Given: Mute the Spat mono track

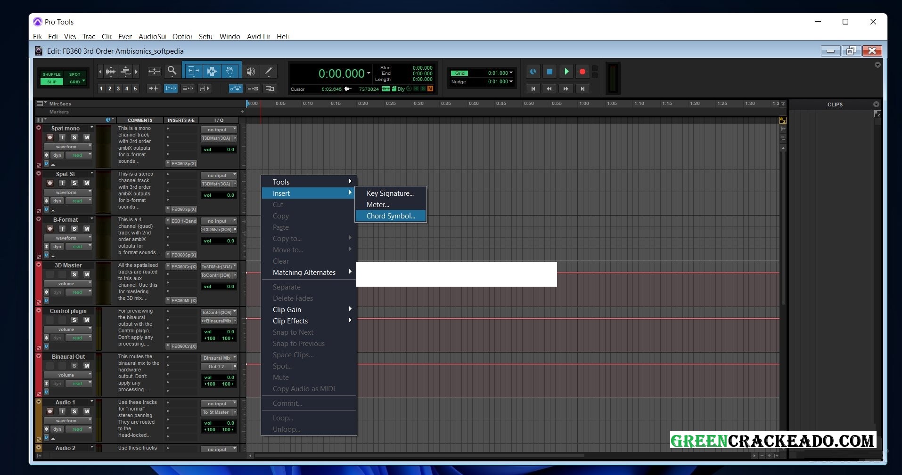Looking at the screenshot, I should coord(86,137).
